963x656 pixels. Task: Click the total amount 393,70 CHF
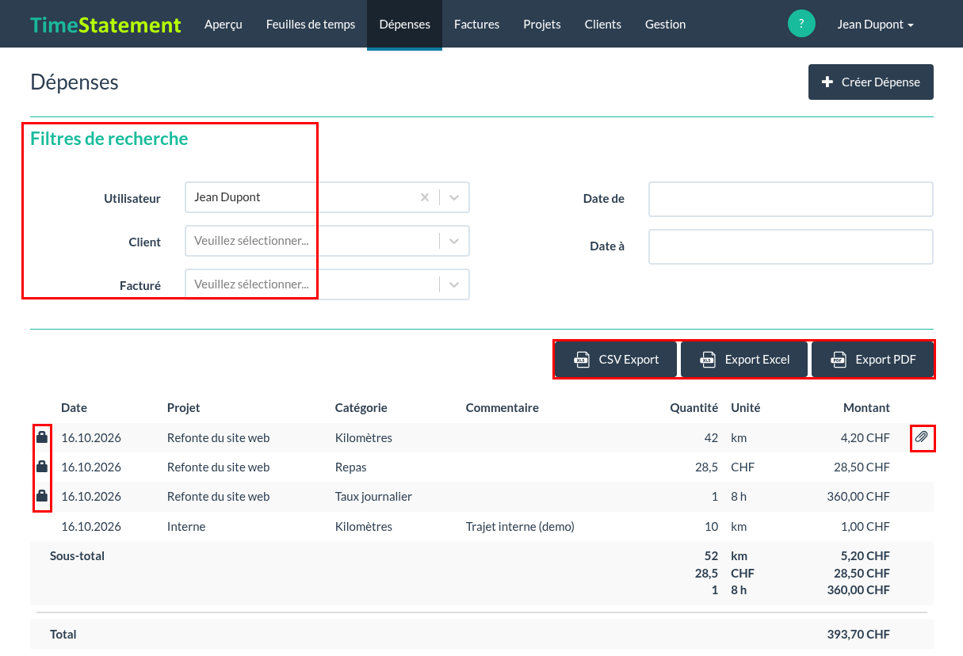click(x=858, y=635)
